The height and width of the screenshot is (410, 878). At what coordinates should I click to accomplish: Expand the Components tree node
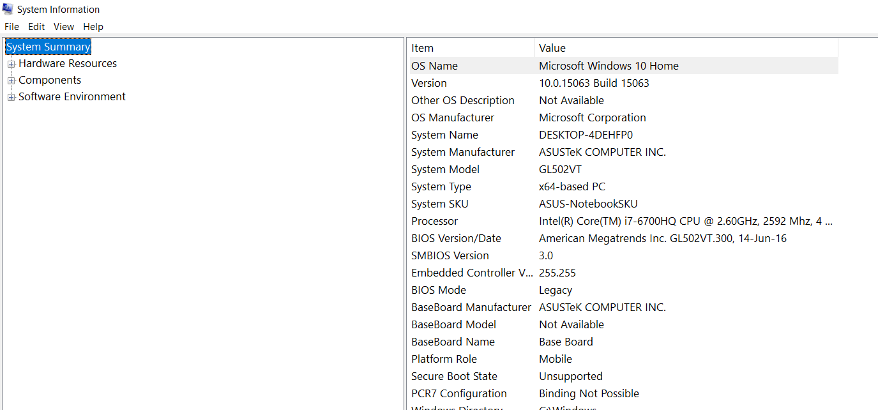[11, 80]
